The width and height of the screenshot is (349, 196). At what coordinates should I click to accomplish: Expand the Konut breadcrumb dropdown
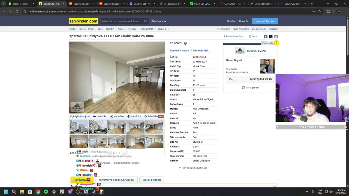pos(86,29)
